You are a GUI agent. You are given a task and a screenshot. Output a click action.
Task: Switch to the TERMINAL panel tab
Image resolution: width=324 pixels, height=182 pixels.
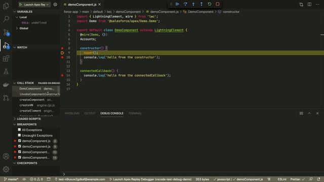pos(135,113)
